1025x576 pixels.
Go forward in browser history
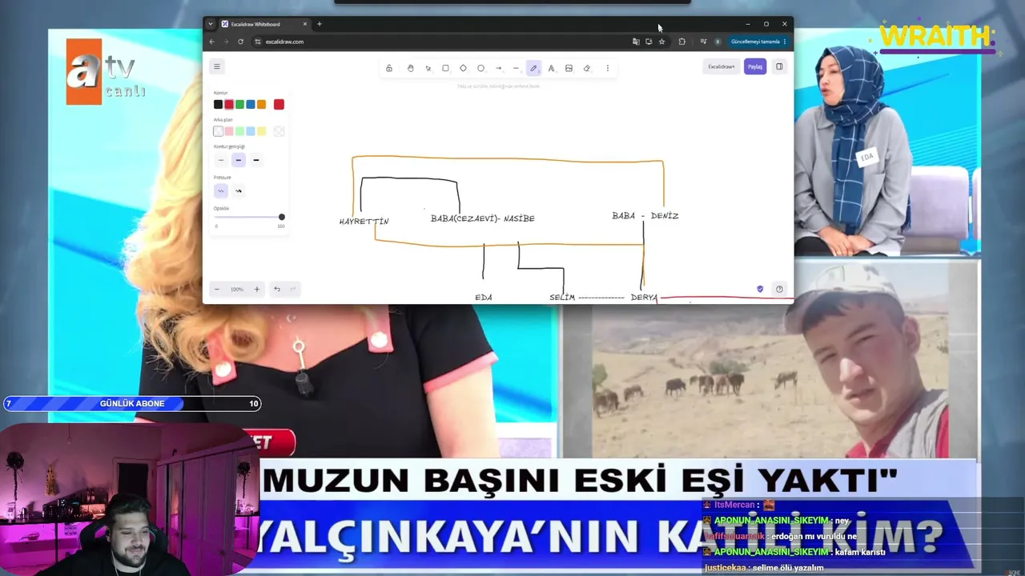[226, 42]
